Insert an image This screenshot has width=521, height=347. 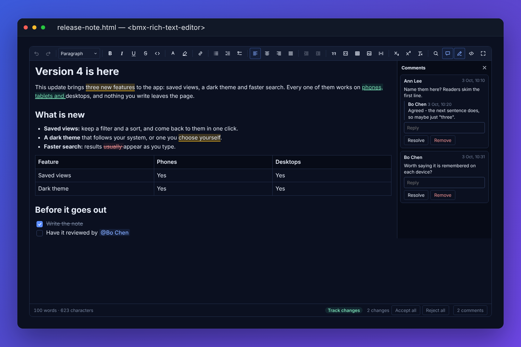pyautogui.click(x=369, y=53)
